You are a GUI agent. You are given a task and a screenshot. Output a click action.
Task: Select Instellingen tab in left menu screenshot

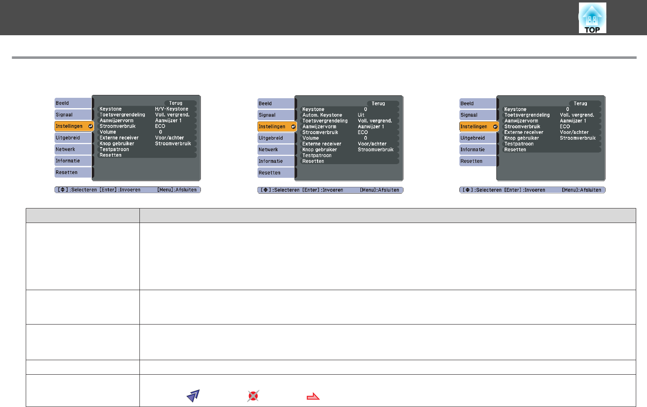(x=74, y=126)
